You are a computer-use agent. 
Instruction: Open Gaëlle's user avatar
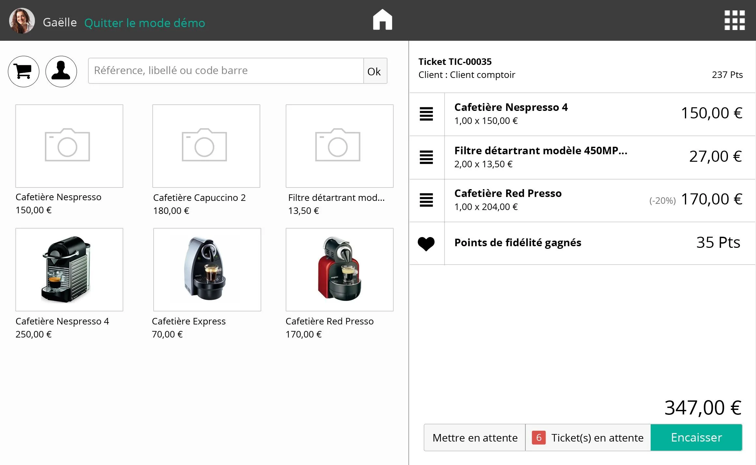[x=22, y=21]
